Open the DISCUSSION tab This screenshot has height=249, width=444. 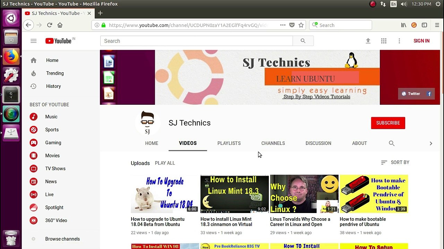point(318,143)
